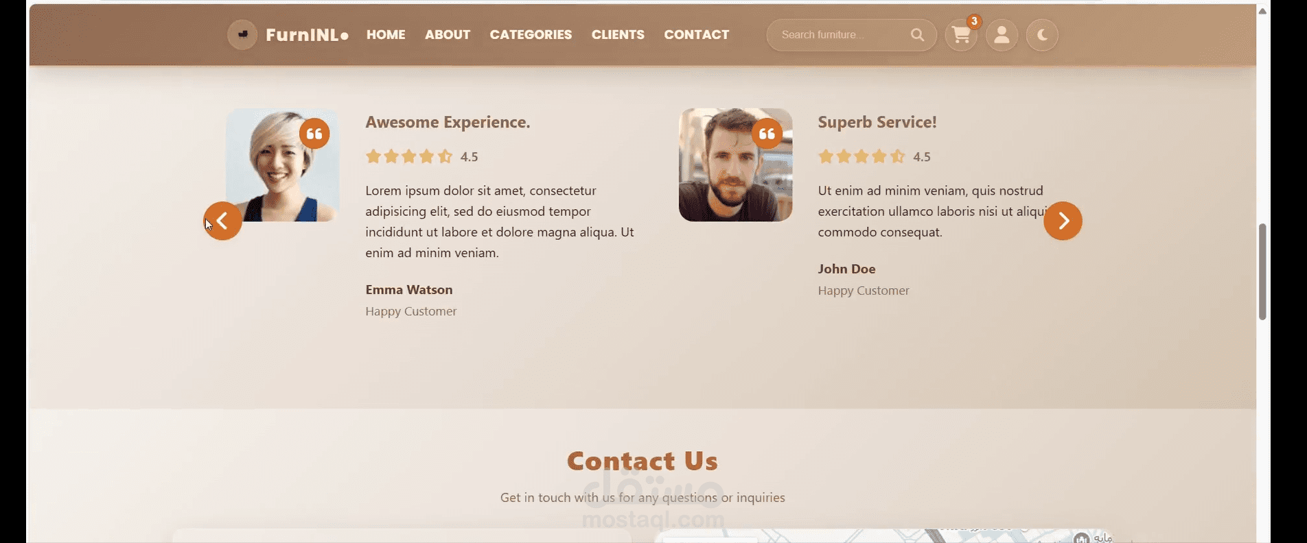1307x543 pixels.
Task: Navigate to the CONTACT section
Action: (x=696, y=34)
